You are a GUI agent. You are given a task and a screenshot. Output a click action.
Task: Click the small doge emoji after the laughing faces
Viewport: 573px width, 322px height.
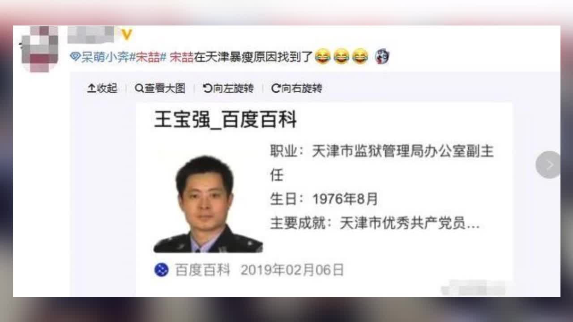tap(382, 56)
